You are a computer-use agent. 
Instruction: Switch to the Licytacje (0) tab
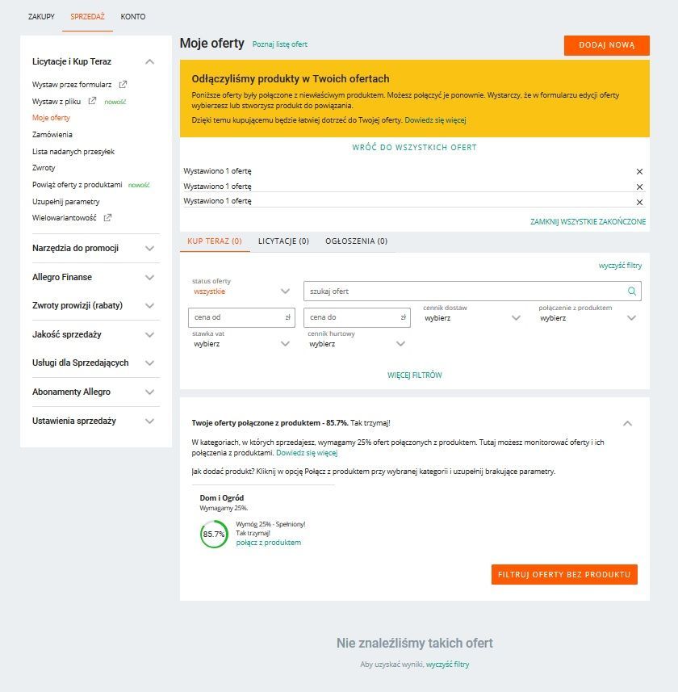coord(283,241)
